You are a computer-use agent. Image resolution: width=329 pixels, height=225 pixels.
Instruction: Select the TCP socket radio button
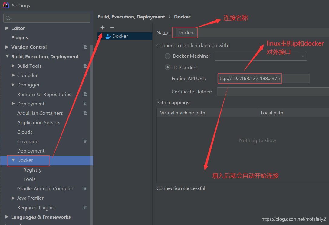[167, 67]
